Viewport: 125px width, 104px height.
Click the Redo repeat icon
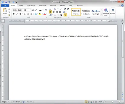13,2
